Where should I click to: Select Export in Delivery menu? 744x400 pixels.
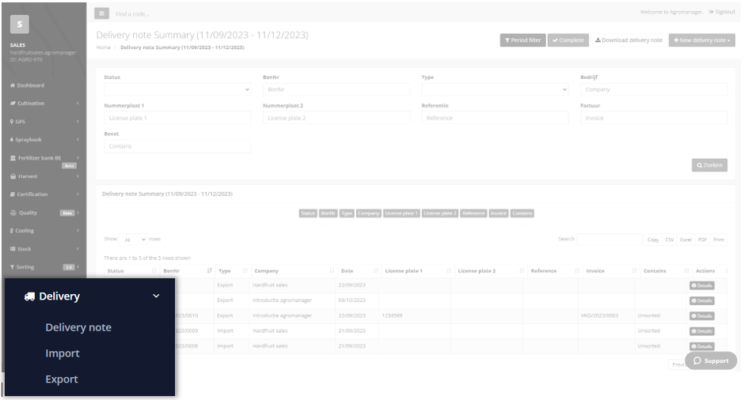(x=62, y=379)
